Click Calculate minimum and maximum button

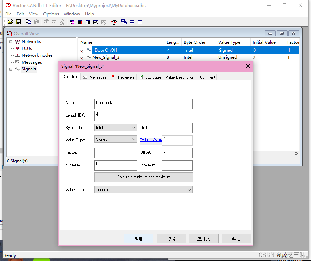tap(144, 177)
